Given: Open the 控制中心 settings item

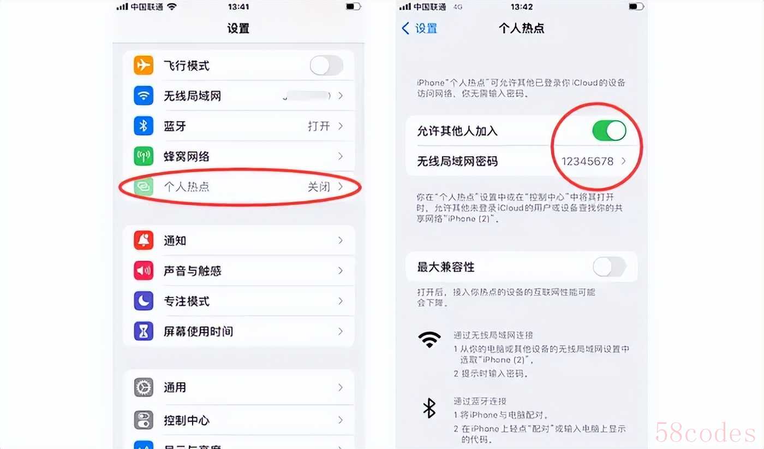Looking at the screenshot, I should (239, 420).
